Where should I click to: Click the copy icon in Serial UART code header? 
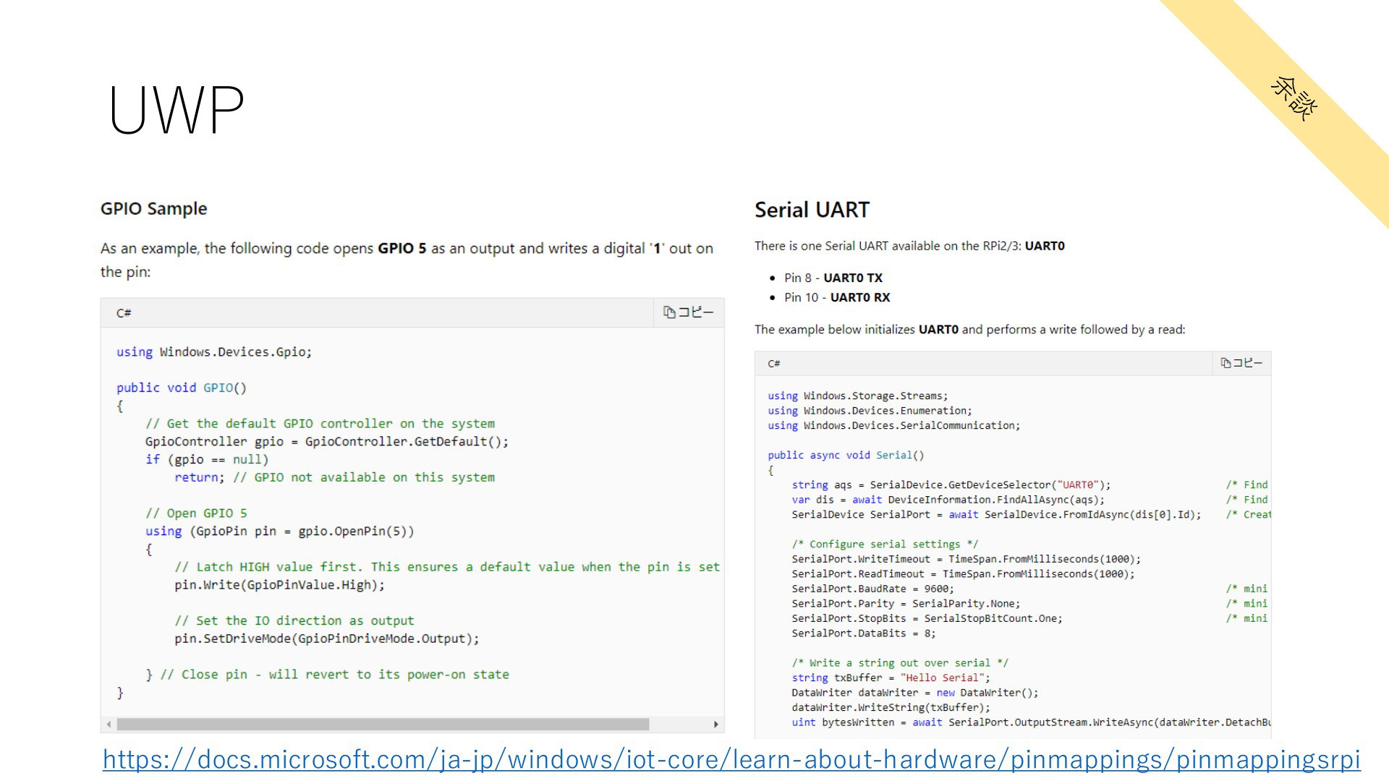click(x=1226, y=363)
